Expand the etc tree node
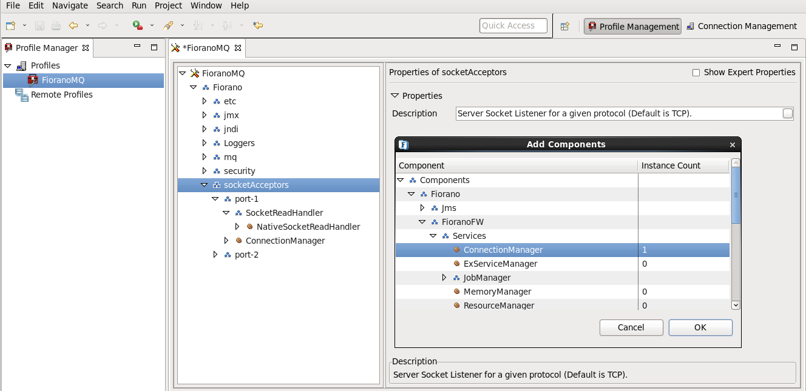806x391 pixels. [x=205, y=101]
